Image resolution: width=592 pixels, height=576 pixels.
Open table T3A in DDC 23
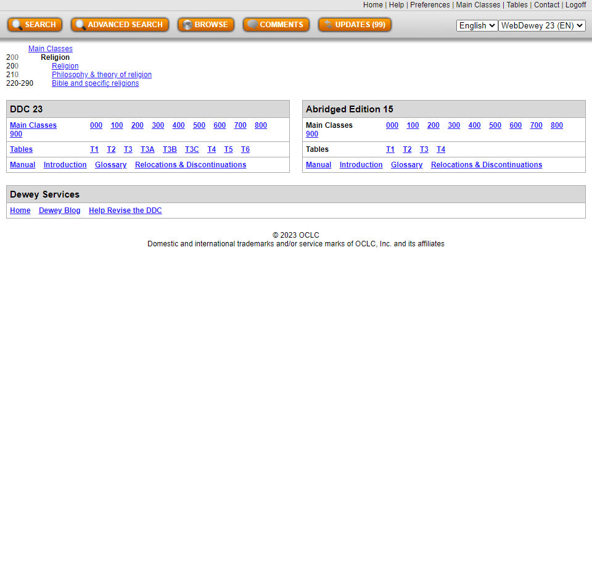tap(147, 149)
